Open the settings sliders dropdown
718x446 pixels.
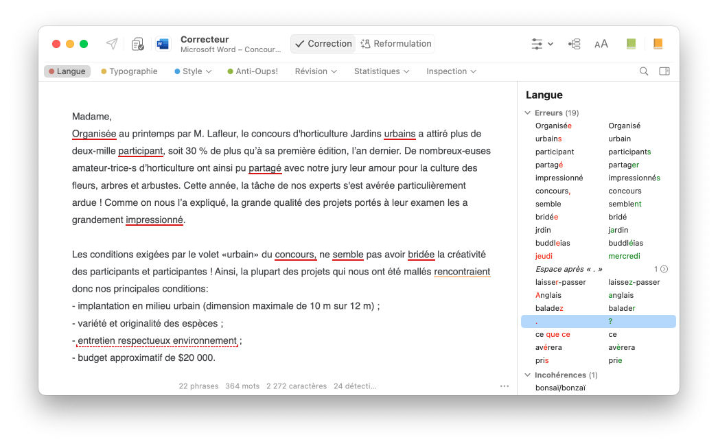click(x=542, y=44)
